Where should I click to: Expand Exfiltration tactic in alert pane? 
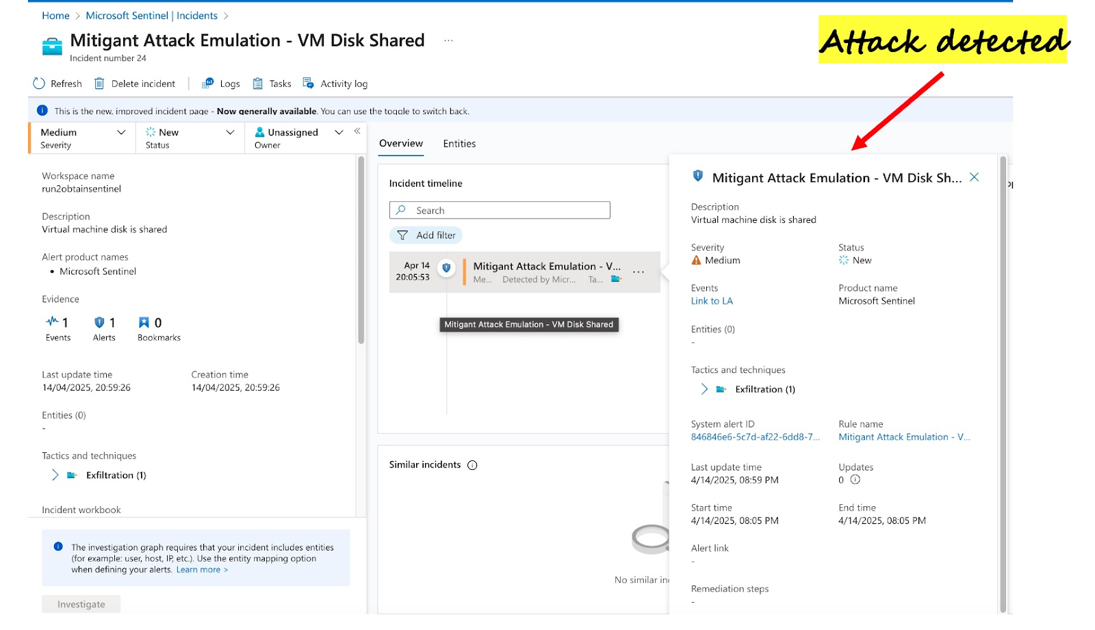pos(704,389)
